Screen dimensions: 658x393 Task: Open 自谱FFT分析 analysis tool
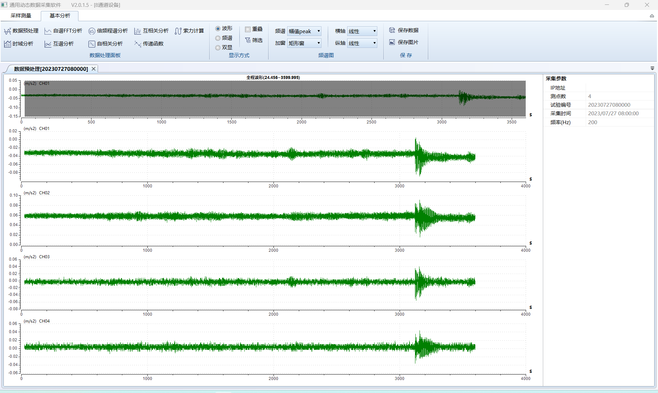click(63, 31)
